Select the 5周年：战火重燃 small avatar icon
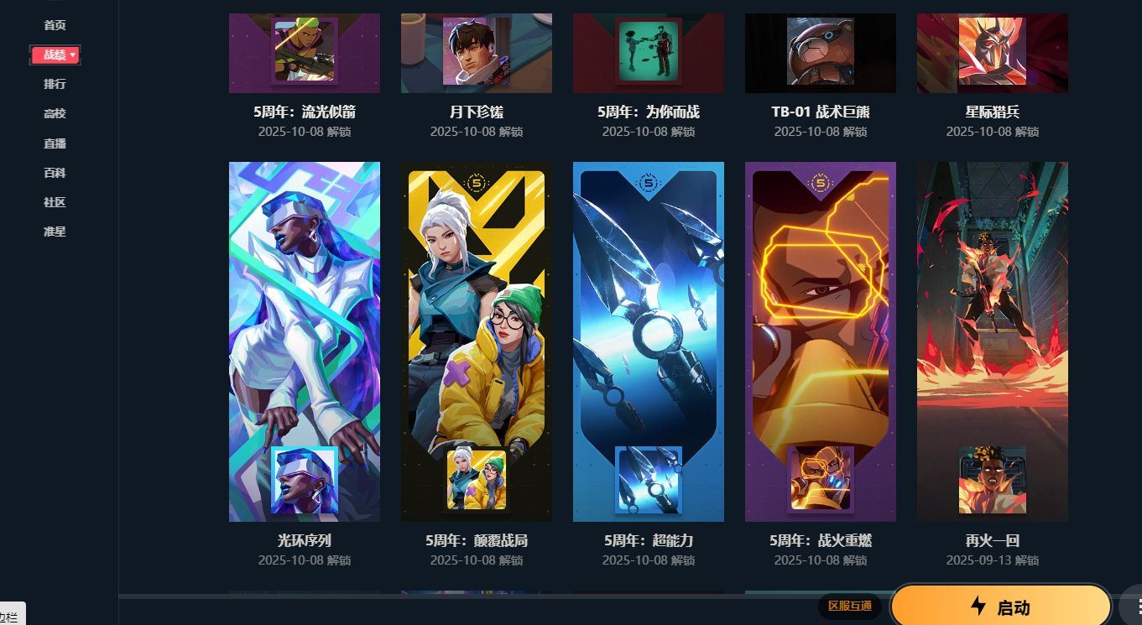The height and width of the screenshot is (625, 1142). pos(821,480)
